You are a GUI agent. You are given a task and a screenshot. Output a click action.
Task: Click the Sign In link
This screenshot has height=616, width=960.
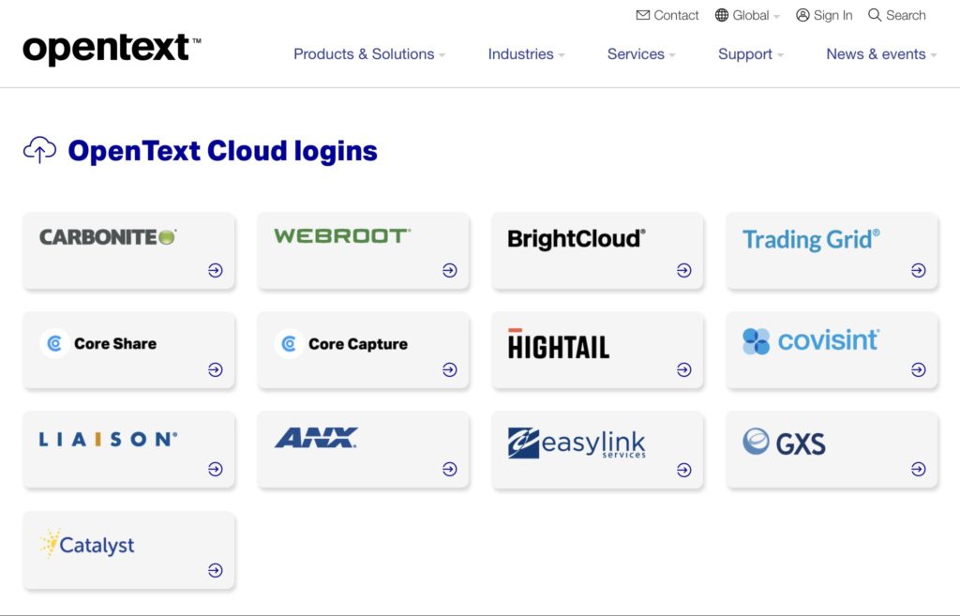click(824, 15)
